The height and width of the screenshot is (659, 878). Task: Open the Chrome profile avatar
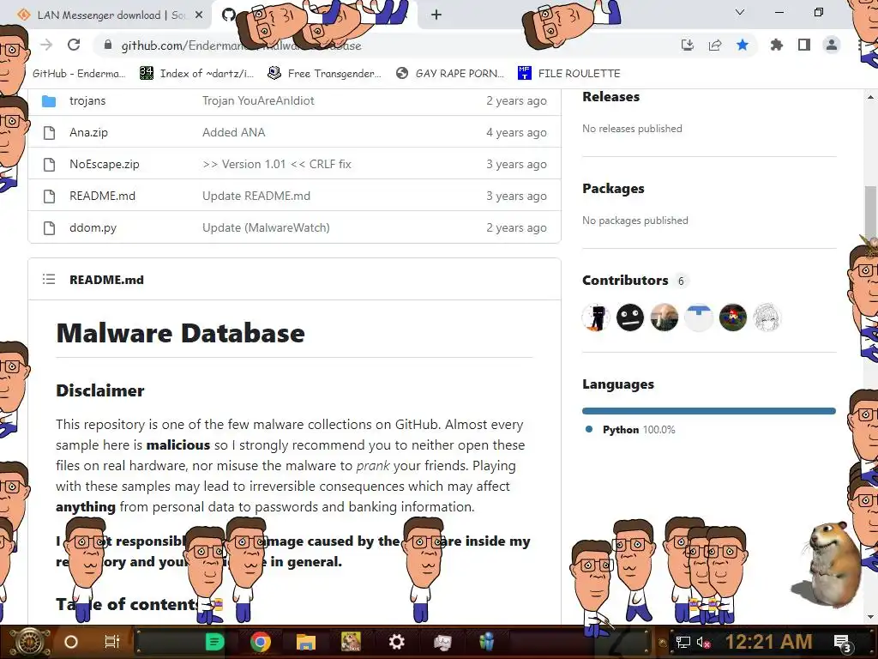pyautogui.click(x=832, y=45)
